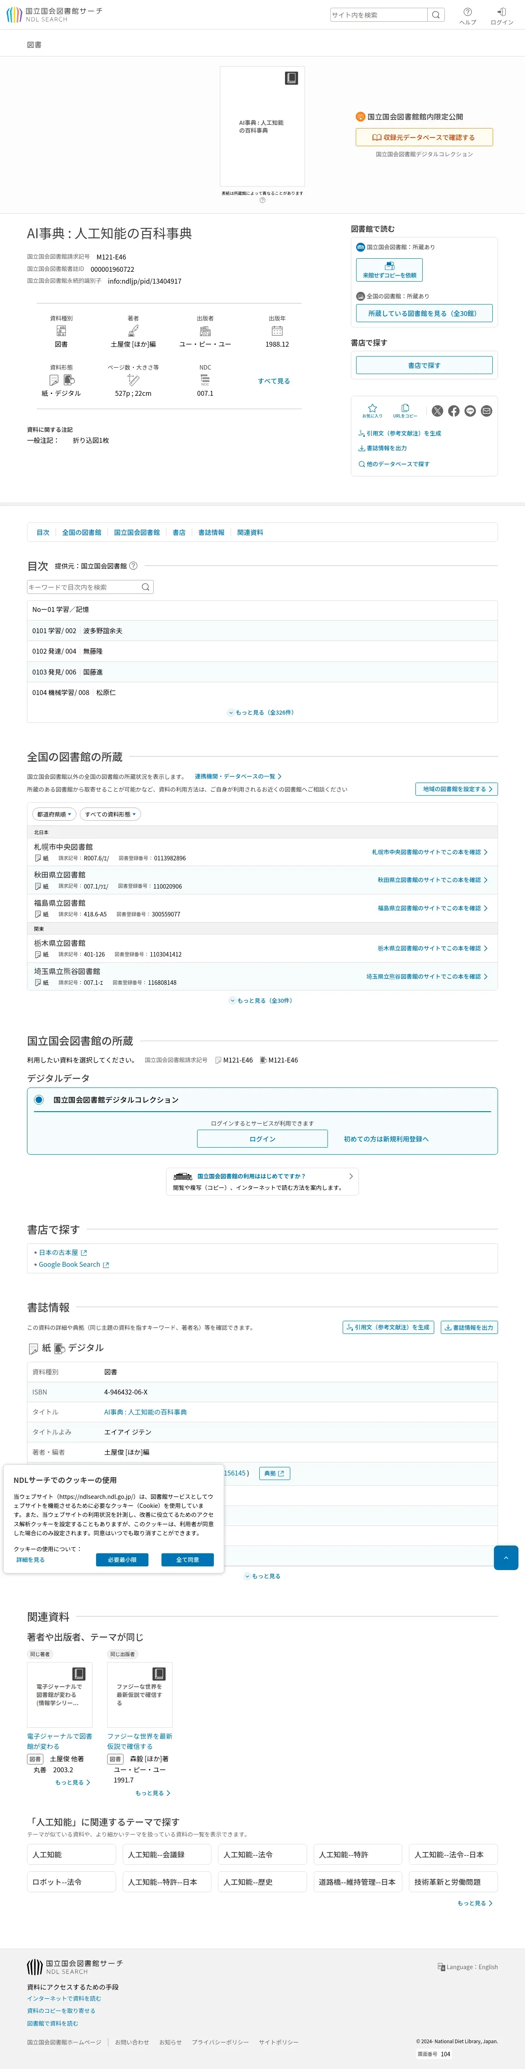Open the 都道府県順 dropdown
Viewport: 525px width, 2069px height.
(x=55, y=815)
